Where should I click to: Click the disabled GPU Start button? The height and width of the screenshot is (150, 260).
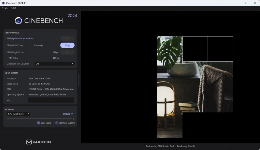click(x=67, y=39)
